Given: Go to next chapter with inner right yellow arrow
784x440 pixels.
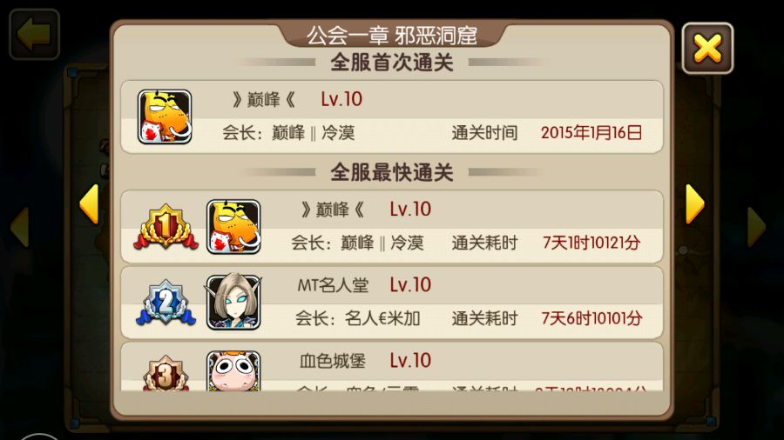Looking at the screenshot, I should pos(695,204).
